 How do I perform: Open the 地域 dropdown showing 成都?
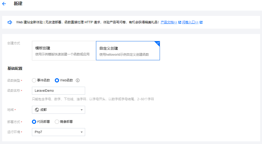[59, 110]
